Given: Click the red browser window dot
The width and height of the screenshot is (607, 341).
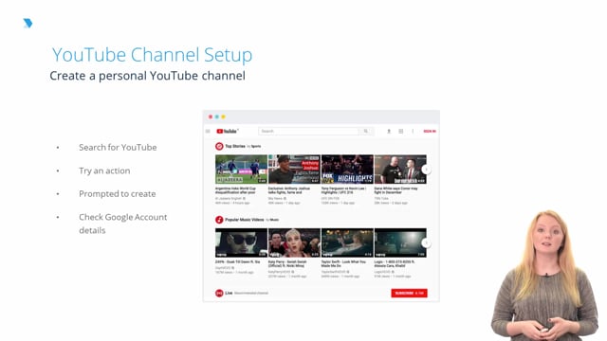Looking at the screenshot, I should point(211,117).
